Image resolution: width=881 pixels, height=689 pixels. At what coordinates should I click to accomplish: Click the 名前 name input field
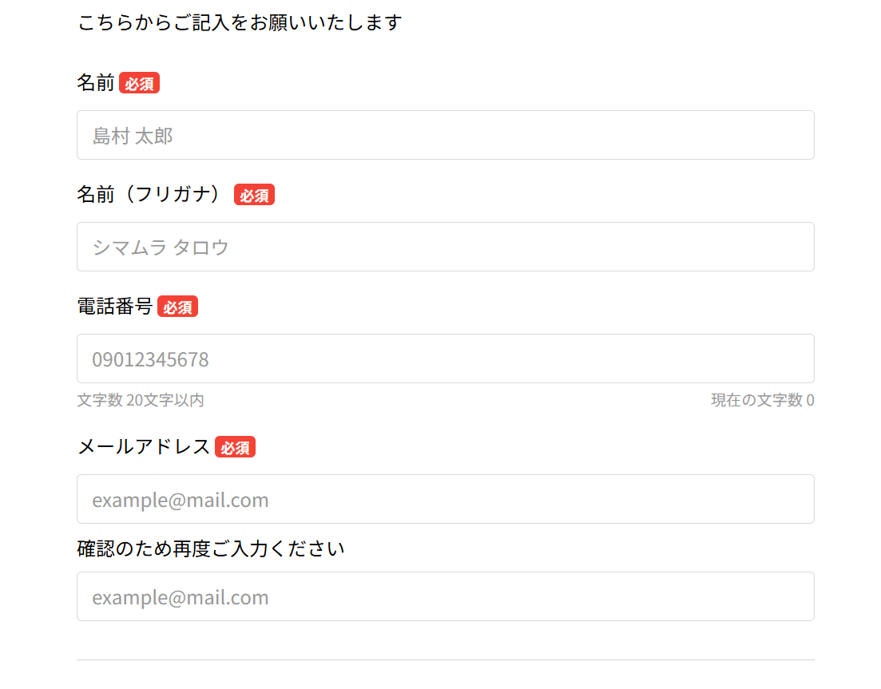tap(445, 135)
